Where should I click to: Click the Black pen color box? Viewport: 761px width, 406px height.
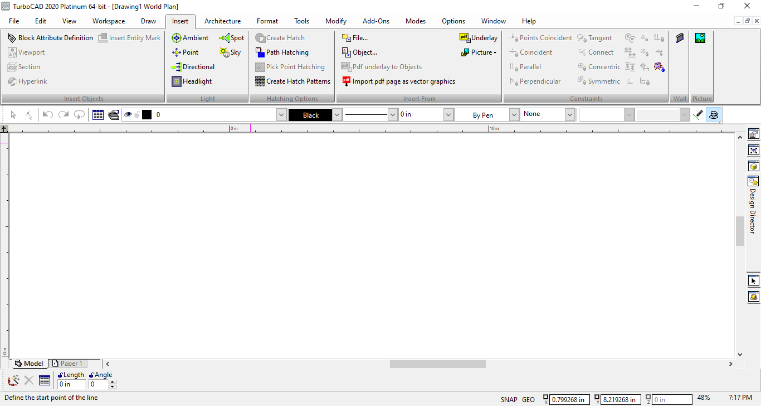coord(310,115)
